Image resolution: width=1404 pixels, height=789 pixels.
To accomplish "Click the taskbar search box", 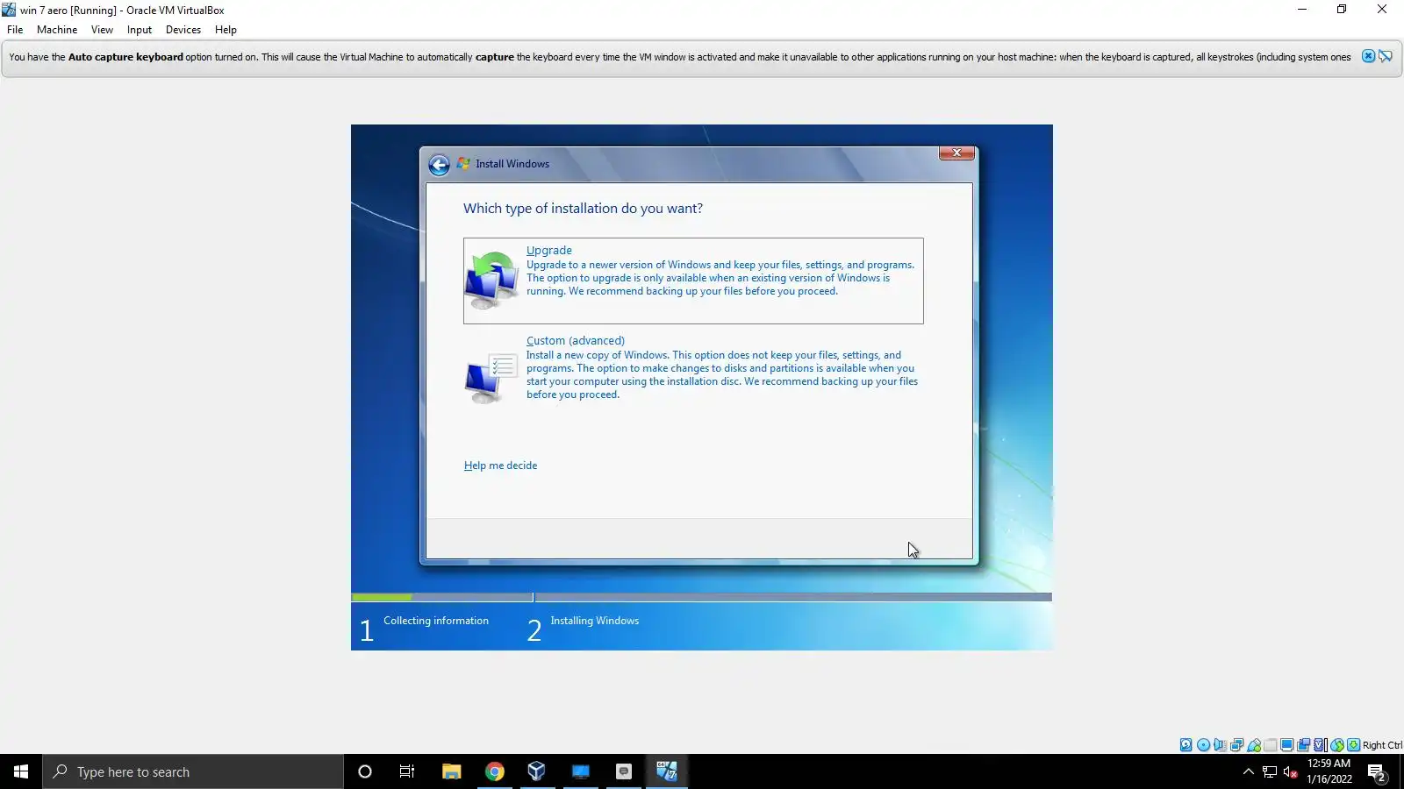I will (x=193, y=771).
